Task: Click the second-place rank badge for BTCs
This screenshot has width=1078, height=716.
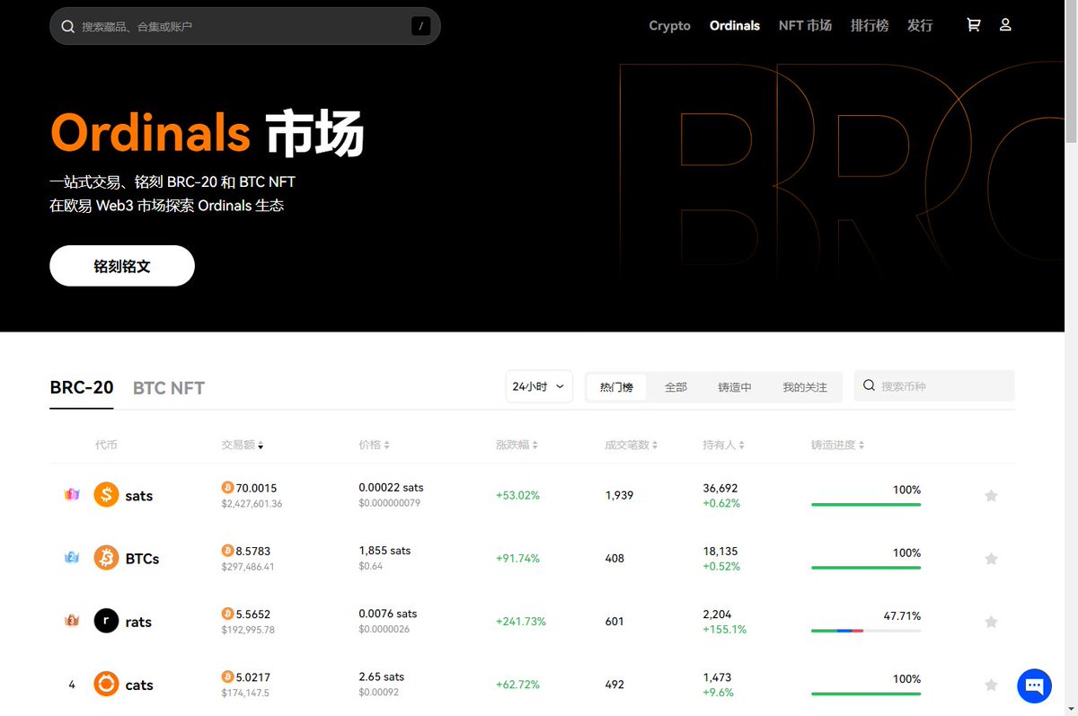Action: (72, 558)
